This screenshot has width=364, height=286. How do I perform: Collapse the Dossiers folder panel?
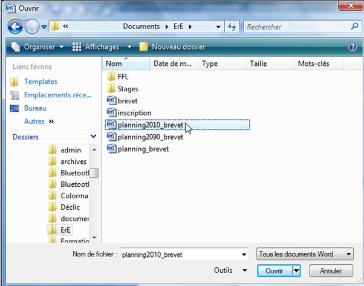[94, 137]
